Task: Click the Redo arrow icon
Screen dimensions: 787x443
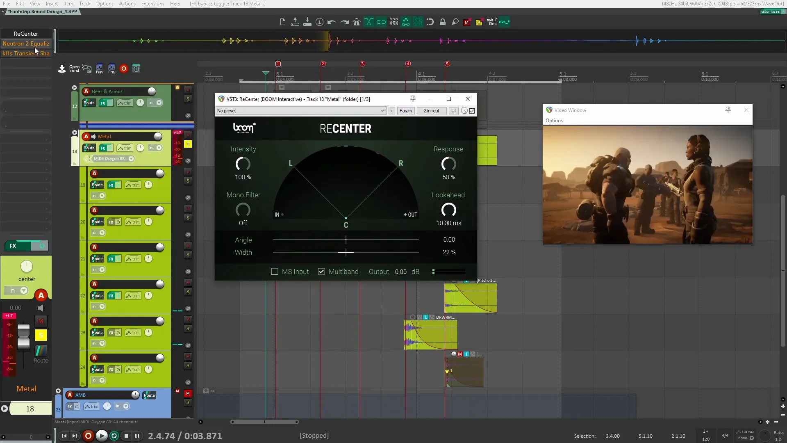Action: click(x=344, y=22)
